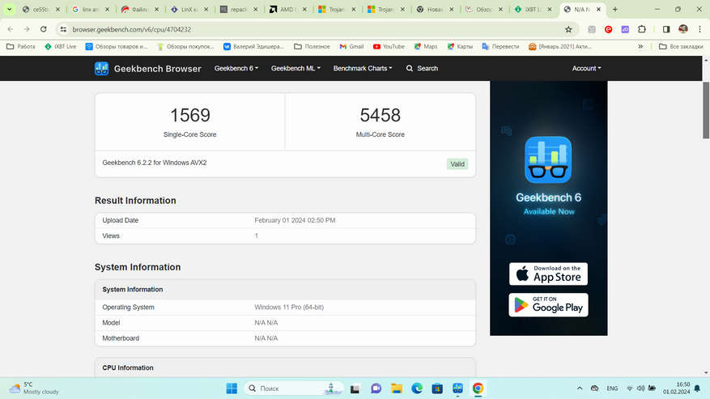Expand the Benchmark Charts dropdown menu
Screen dimensions: 710x399
pyautogui.click(x=363, y=68)
